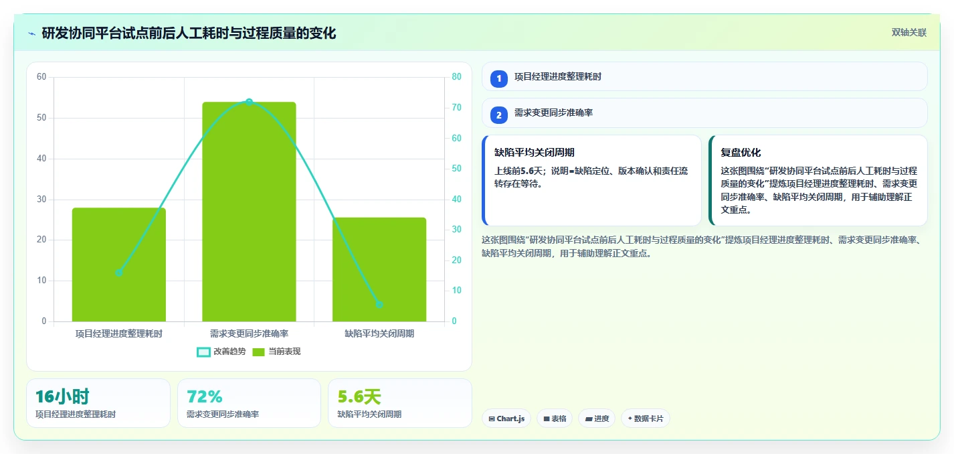The width and height of the screenshot is (954, 454).
Task: Click the 表格 tag
Action: point(555,419)
